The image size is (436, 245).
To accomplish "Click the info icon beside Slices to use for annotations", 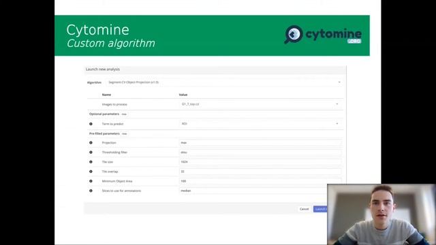I will [91, 191].
